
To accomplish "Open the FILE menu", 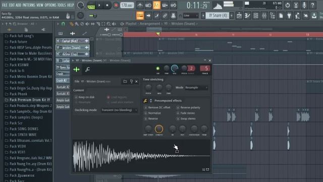I will pos(5,5).
